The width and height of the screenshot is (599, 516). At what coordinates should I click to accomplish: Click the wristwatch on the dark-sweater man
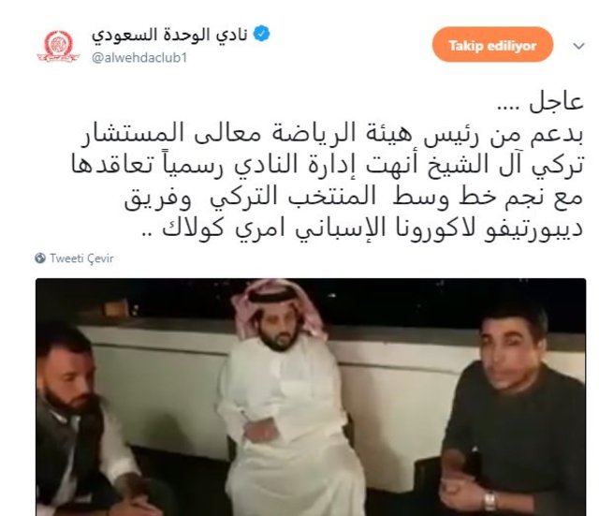(490, 500)
